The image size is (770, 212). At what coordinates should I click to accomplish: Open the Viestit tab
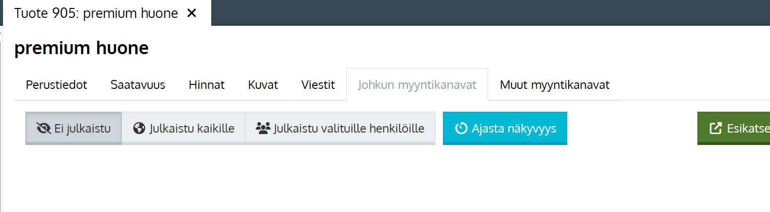[318, 85]
